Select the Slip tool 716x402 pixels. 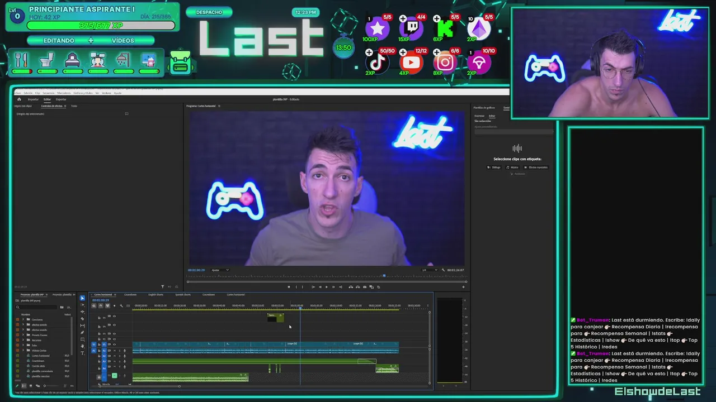(x=82, y=326)
